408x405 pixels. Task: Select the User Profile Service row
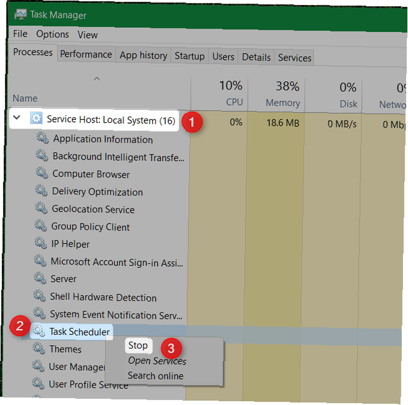point(89,385)
